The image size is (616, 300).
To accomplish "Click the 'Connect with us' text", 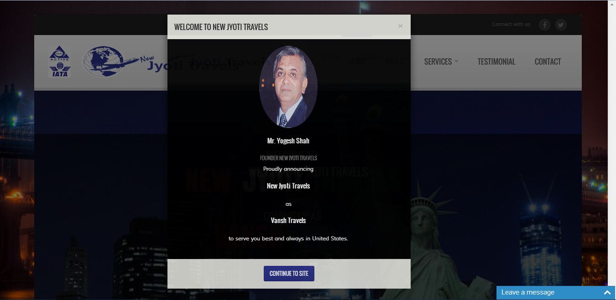I will 511,25.
